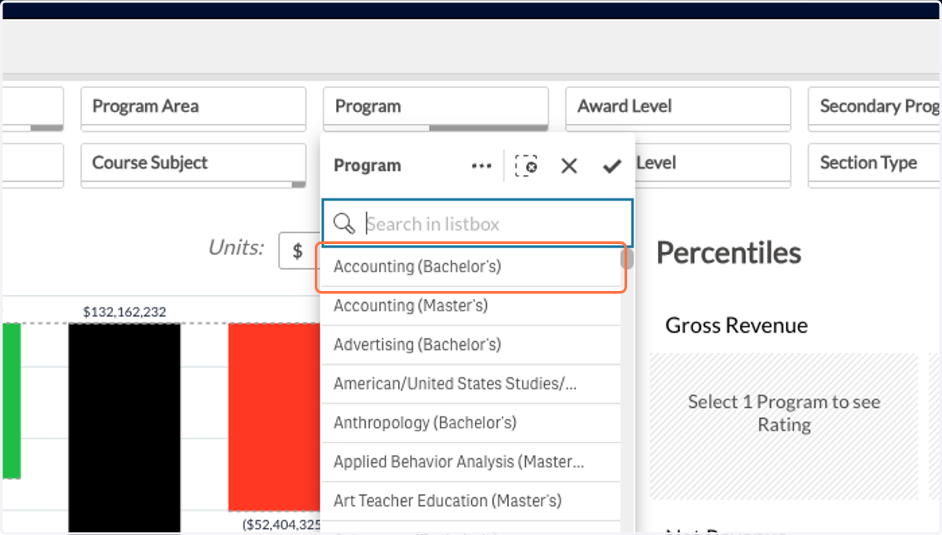Click the green chart bar
Viewport: 942px width, 535px height.
coord(11,400)
